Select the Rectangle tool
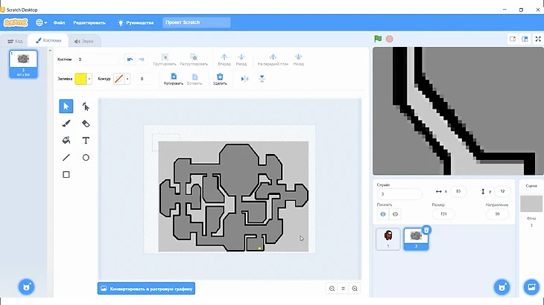The height and width of the screenshot is (305, 544). (x=66, y=175)
